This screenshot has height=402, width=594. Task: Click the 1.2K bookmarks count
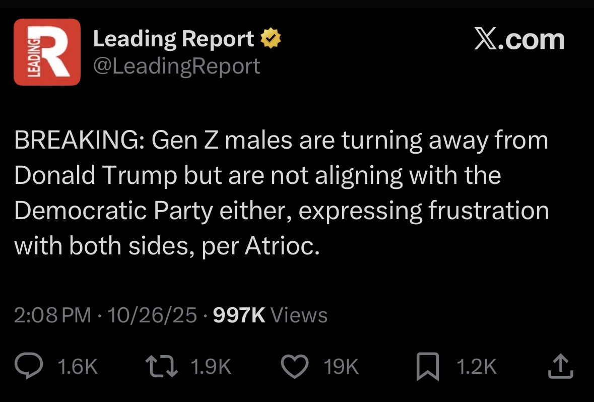tap(476, 367)
